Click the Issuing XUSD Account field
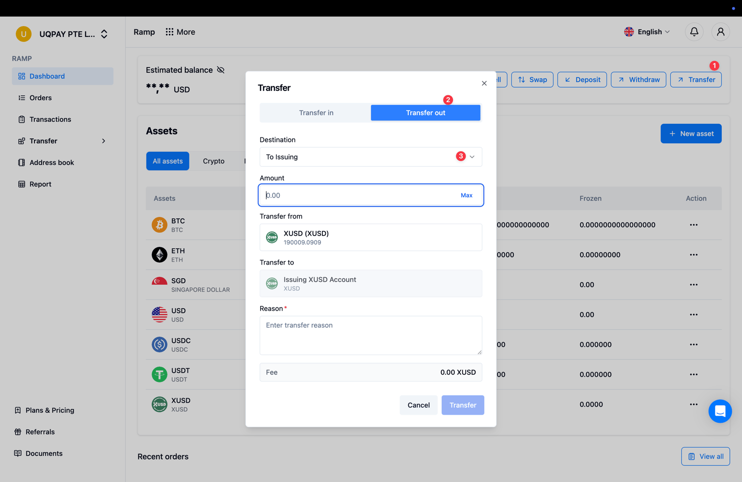This screenshot has height=482, width=742. pyautogui.click(x=371, y=284)
